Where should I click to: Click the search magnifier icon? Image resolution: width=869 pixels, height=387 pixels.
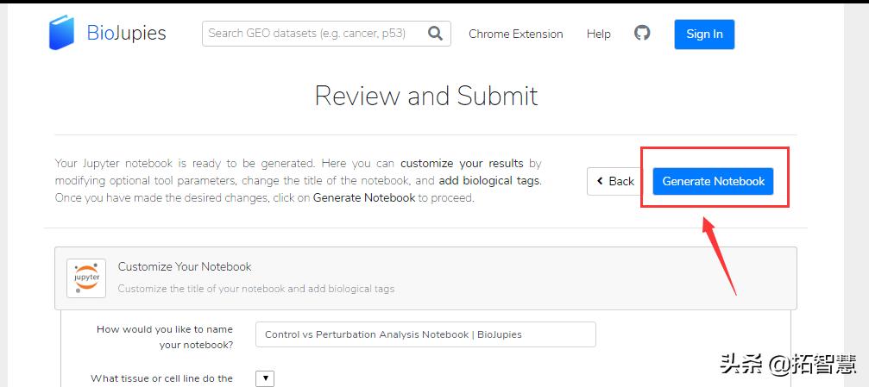[435, 34]
